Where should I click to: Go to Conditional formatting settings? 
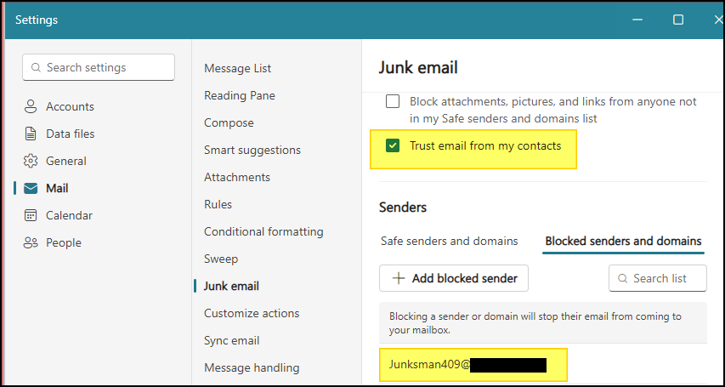point(263,231)
